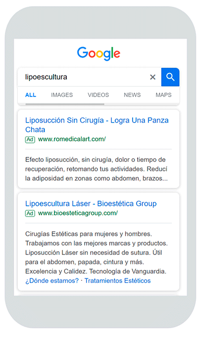Click the tab bar horizontal scroll indicator
The height and width of the screenshot is (337, 204).
pos(65,104)
